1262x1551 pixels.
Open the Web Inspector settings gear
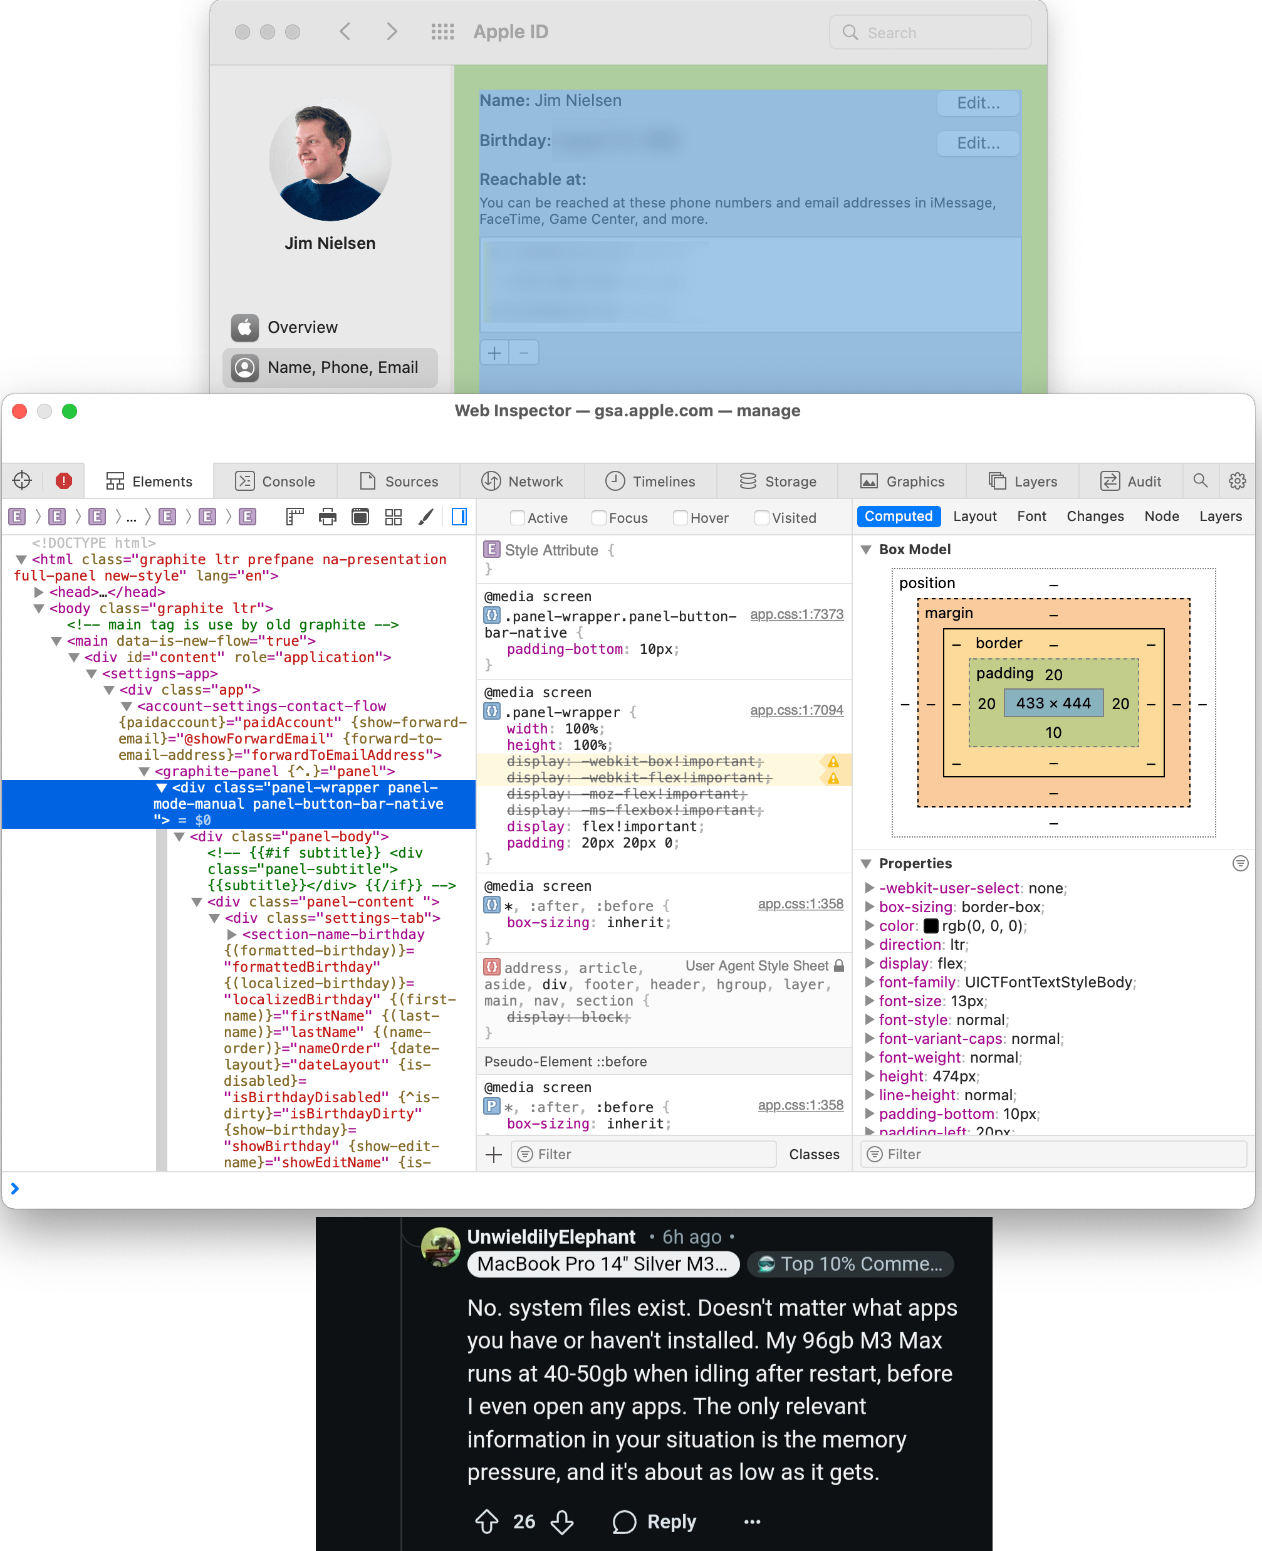click(1236, 481)
